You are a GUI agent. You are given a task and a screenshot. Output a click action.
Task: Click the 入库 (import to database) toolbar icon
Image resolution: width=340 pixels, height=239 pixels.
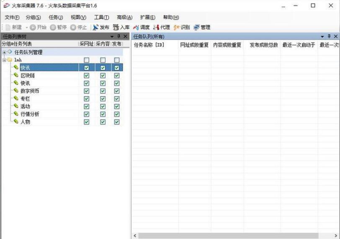coord(121,28)
